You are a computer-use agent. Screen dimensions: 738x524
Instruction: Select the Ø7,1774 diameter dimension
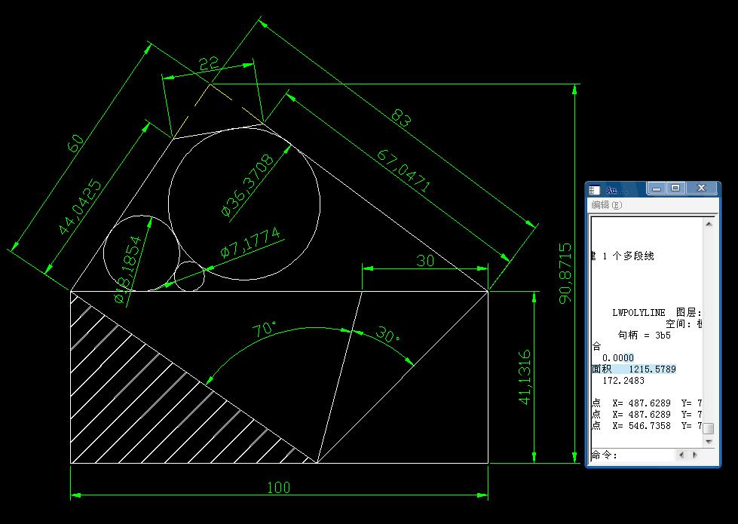click(250, 242)
